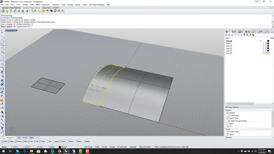Click the layer tools hammer icon
This screenshot has width=274, height=154.
tap(250, 35)
